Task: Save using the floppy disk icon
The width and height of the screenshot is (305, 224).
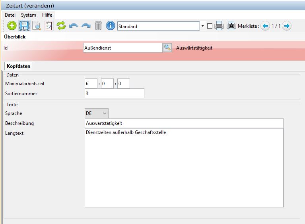Action: pos(24,26)
